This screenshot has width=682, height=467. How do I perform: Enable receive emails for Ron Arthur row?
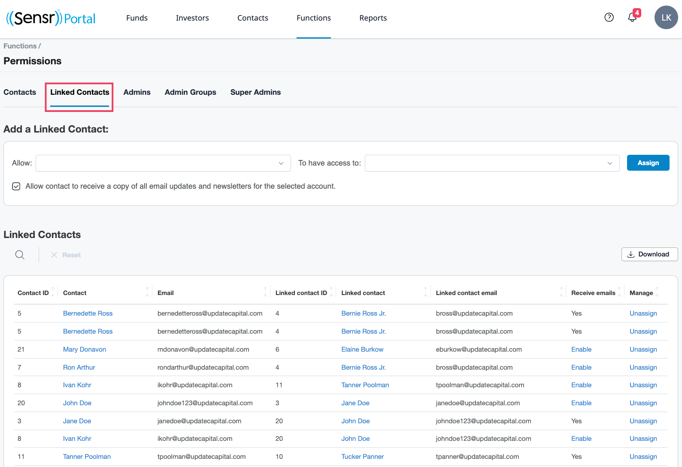click(581, 368)
